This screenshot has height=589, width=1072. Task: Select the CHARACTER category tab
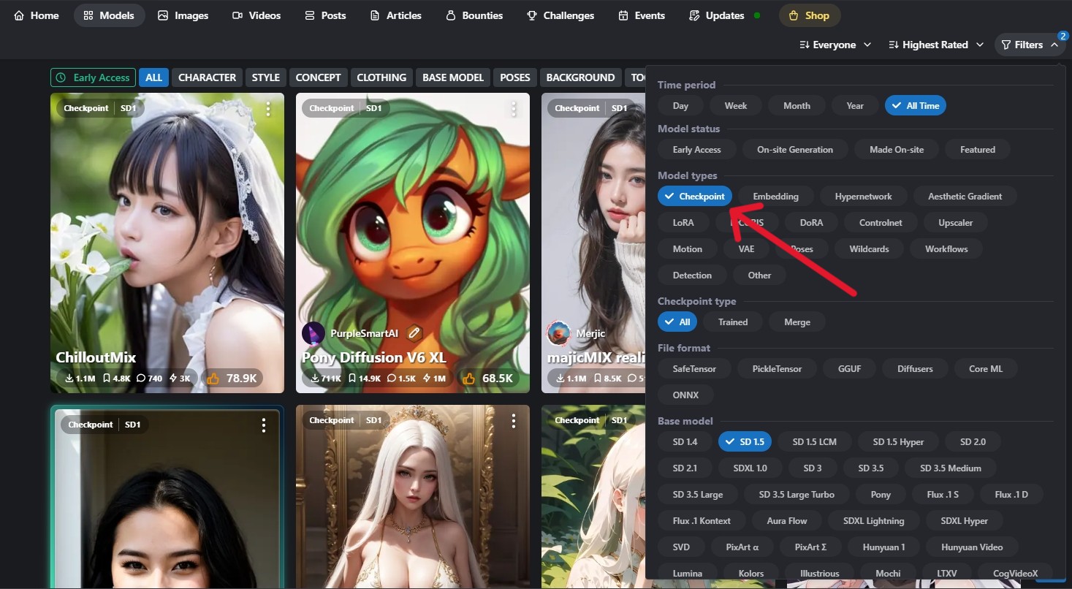click(207, 77)
